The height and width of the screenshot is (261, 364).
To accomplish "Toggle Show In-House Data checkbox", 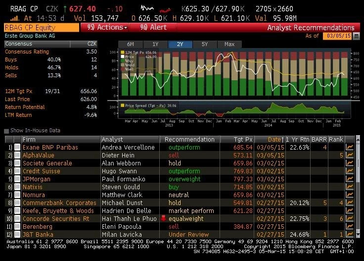I will coord(6,131).
